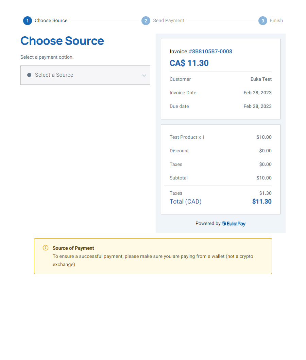Screen dimensions: 306x360
Task: Click the Euka Test customer name
Action: (261, 79)
